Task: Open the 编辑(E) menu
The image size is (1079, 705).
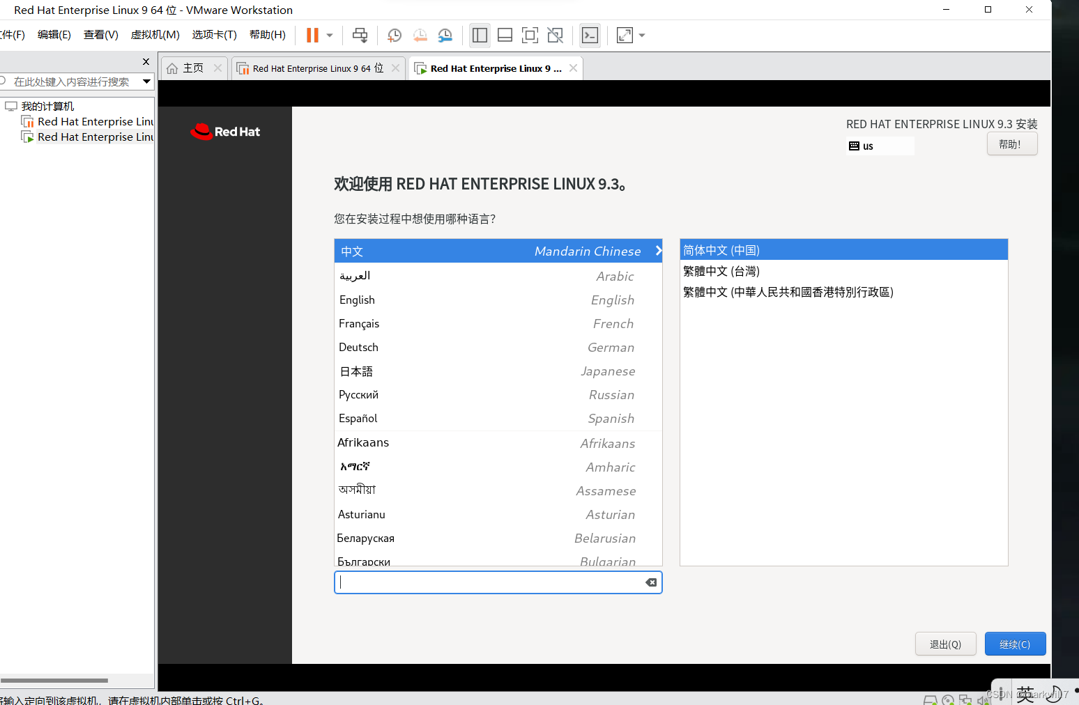Action: [x=54, y=35]
